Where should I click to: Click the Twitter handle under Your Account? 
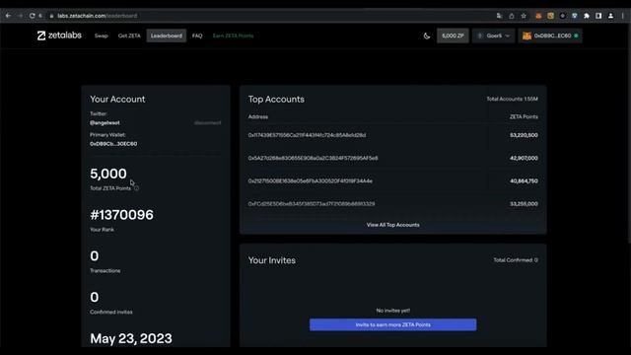[x=105, y=122]
